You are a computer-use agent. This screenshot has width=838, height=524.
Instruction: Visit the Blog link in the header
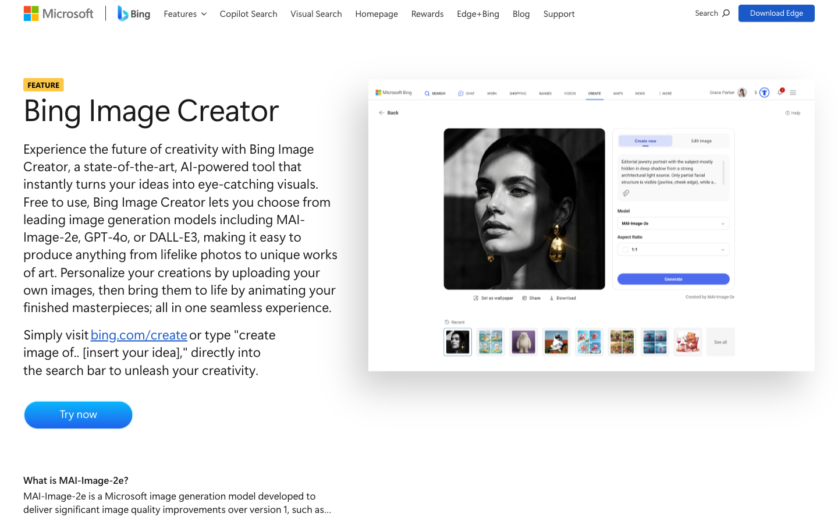pos(521,14)
